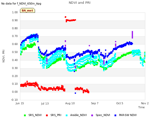Screen dimensions: 160x120
Task: Click the y-axis title NDVI, PRI
Action: (x=3, y=56)
